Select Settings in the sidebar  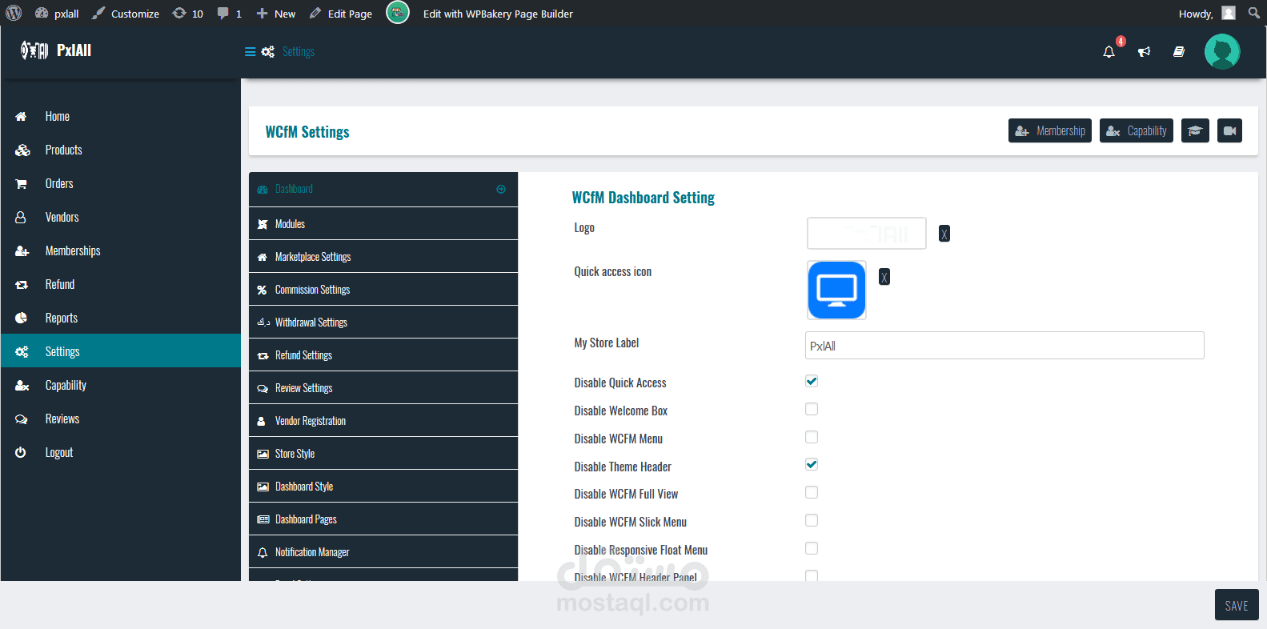coord(120,352)
